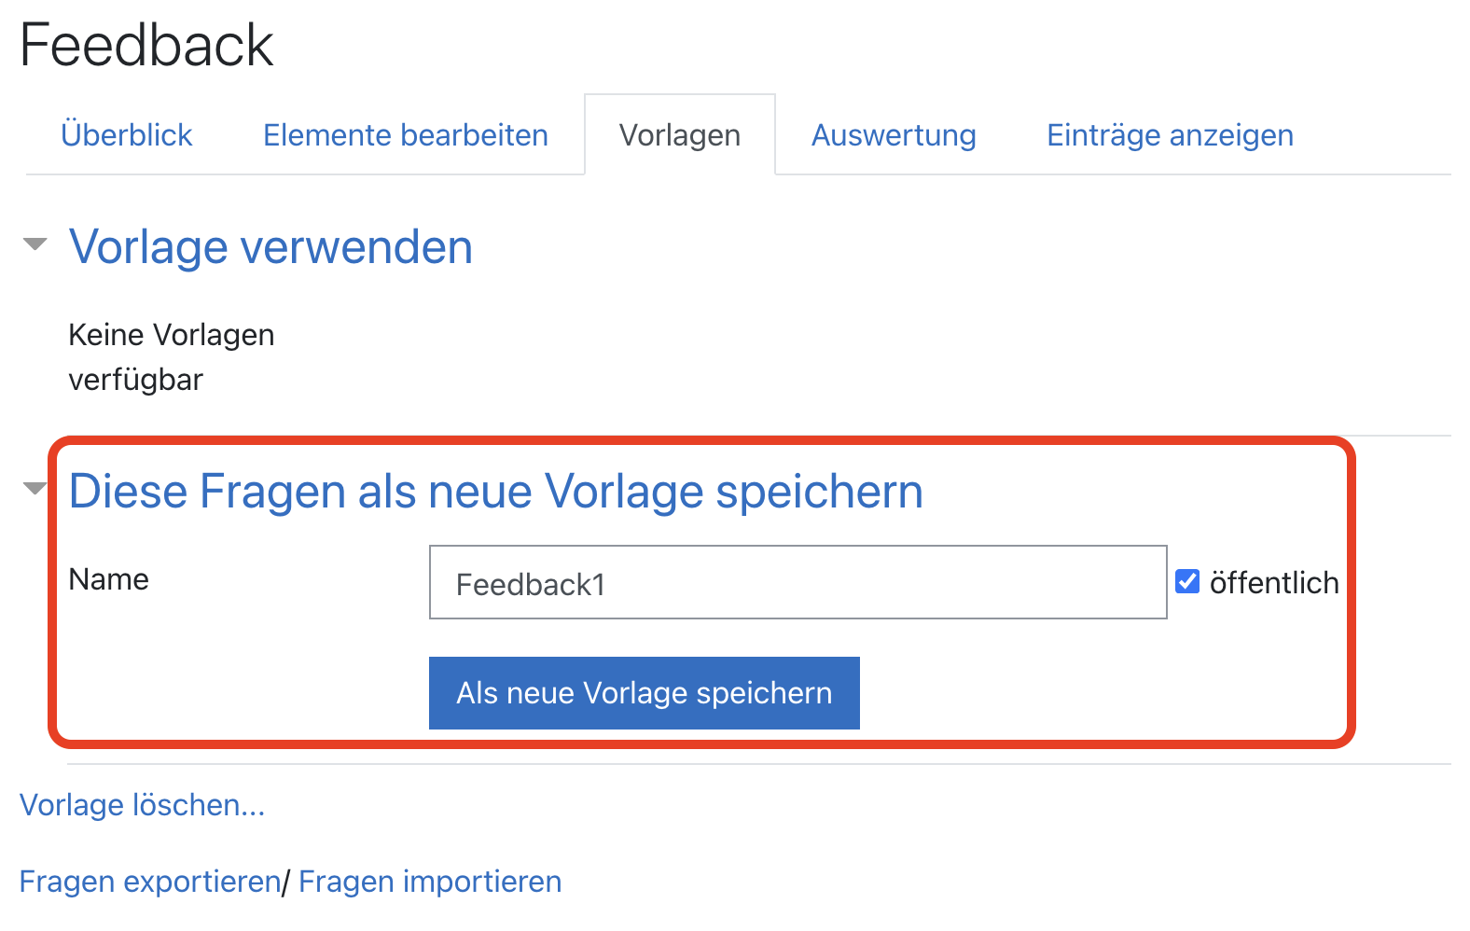Collapse triangle beside Diese Fragen als neue Vorlage

pos(35,489)
